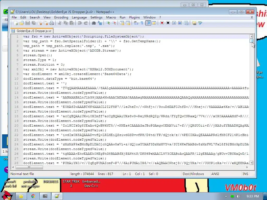This screenshot has height=200, width=267.
Task: Click the horizontal scrollbar thumb
Action: point(29,167)
